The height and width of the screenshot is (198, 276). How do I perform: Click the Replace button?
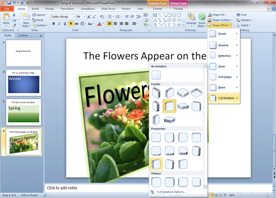(x=245, y=20)
